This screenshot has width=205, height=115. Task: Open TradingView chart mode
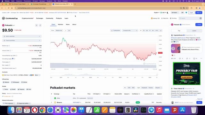click(x=115, y=31)
